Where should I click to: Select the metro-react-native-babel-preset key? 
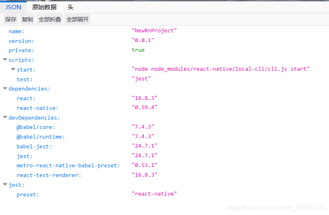68,165
